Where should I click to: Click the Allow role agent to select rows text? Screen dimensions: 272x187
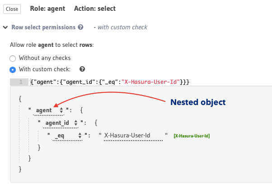52,46
